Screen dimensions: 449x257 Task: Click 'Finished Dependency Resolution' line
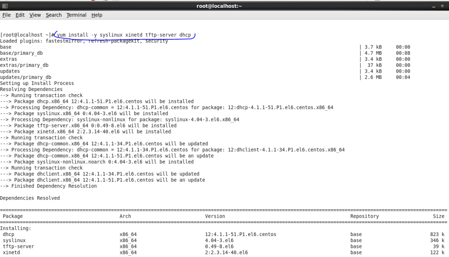pos(48,186)
